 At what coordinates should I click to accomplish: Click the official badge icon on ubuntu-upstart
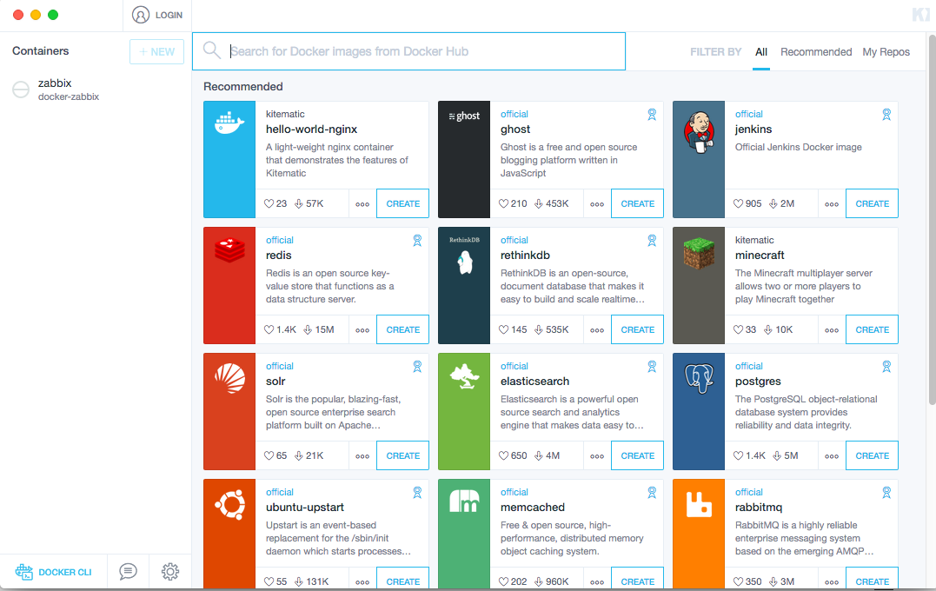417,492
